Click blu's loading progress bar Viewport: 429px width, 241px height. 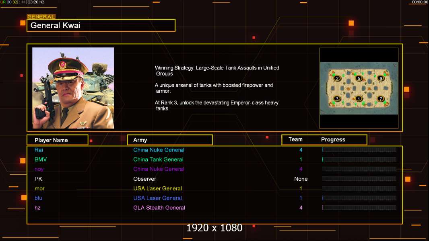pos(359,198)
